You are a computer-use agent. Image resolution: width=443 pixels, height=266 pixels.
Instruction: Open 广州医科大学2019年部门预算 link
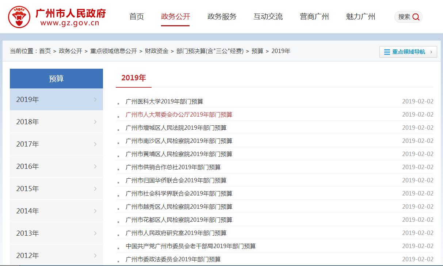[x=164, y=102]
